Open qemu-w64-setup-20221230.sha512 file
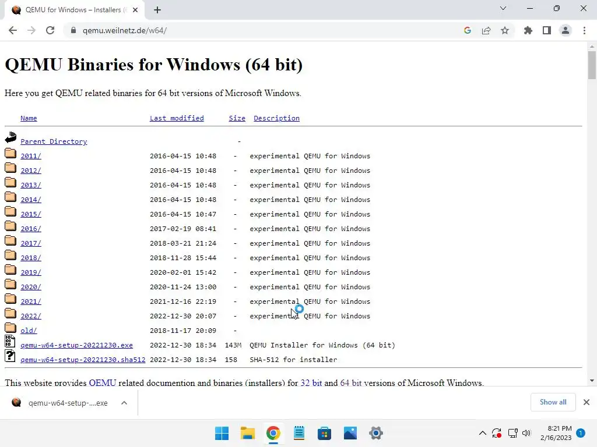Image resolution: width=597 pixels, height=447 pixels. pos(83,360)
